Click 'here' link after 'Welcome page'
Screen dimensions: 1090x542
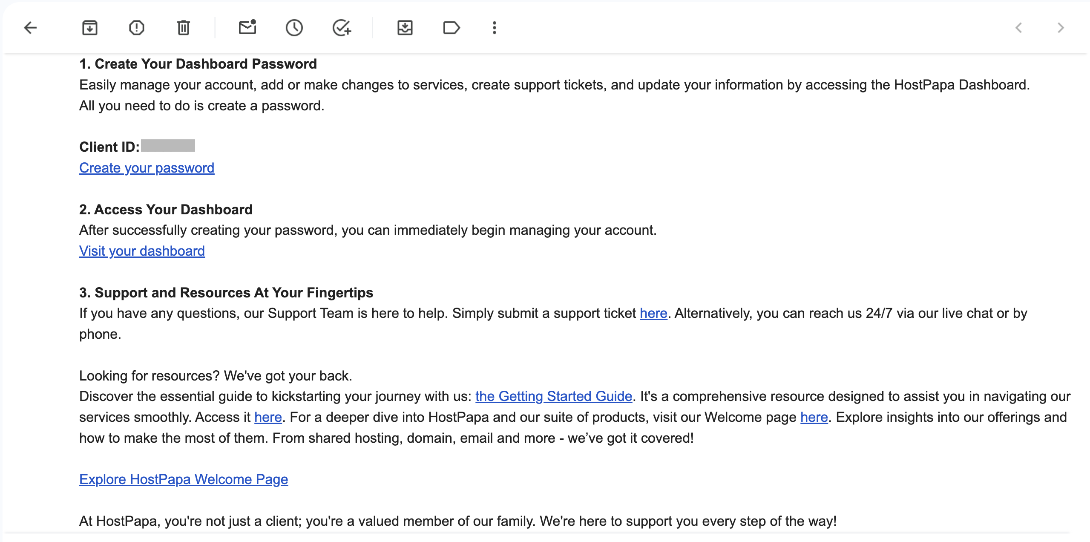tap(814, 417)
